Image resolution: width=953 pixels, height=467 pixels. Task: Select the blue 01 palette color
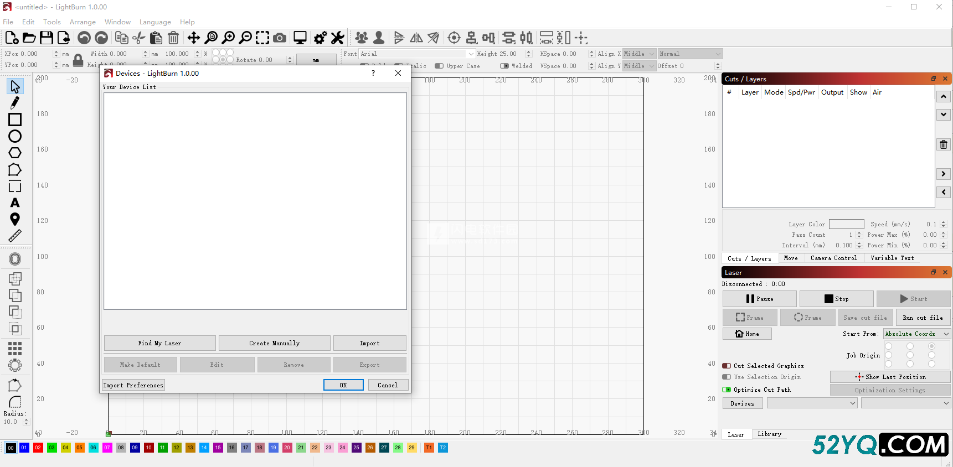coord(24,447)
